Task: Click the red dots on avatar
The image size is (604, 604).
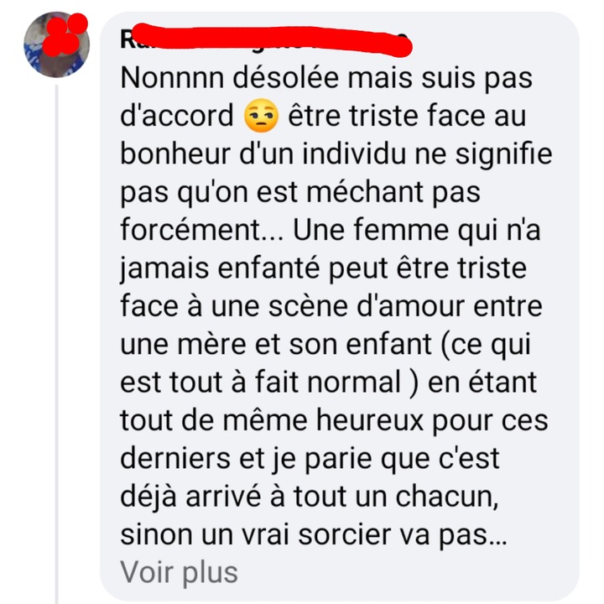Action: [x=65, y=34]
